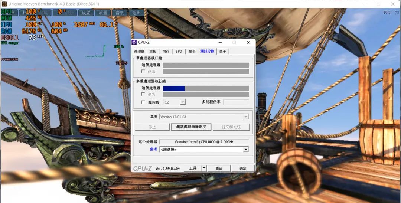Click 測試處理器穩定度 button
This screenshot has height=203, width=401.
click(191, 127)
